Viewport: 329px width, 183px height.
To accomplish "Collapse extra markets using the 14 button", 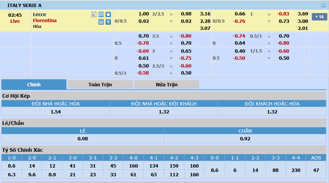I will [x=320, y=17].
